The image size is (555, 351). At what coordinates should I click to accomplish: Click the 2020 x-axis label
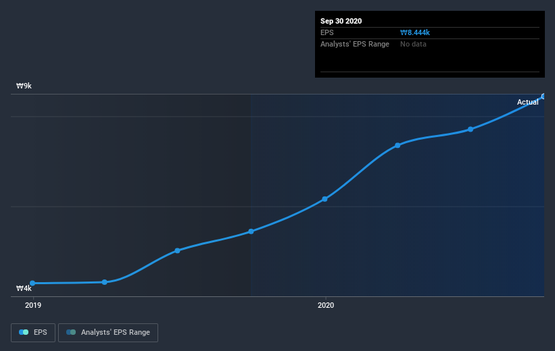[x=326, y=305]
